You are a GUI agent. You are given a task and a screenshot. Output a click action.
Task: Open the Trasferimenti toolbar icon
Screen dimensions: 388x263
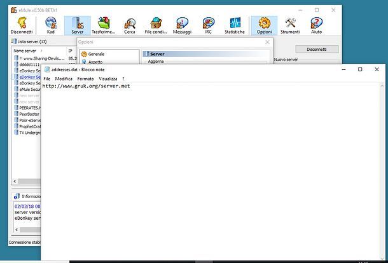[x=104, y=25]
